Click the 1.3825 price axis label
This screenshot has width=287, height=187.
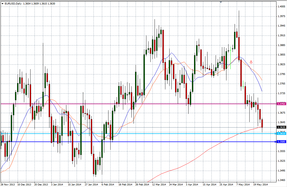[x=281, y=64]
